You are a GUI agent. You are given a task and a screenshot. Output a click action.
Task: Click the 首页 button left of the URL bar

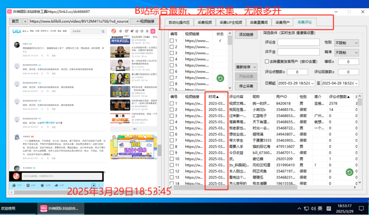click(15, 21)
